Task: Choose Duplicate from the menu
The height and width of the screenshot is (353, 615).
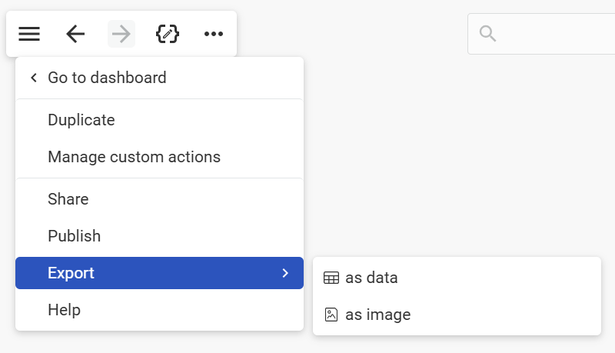Action: 81,120
